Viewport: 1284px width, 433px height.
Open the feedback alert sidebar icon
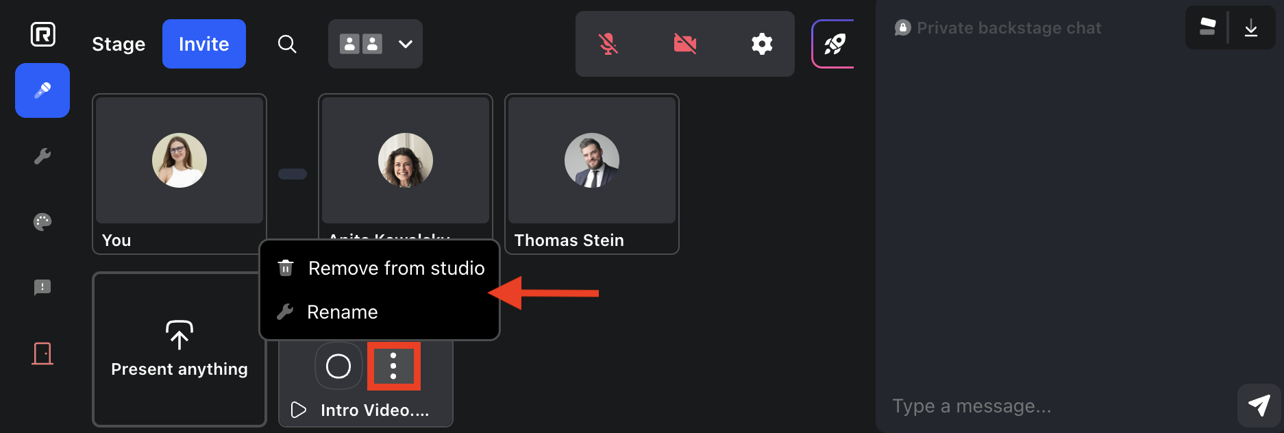coord(42,287)
